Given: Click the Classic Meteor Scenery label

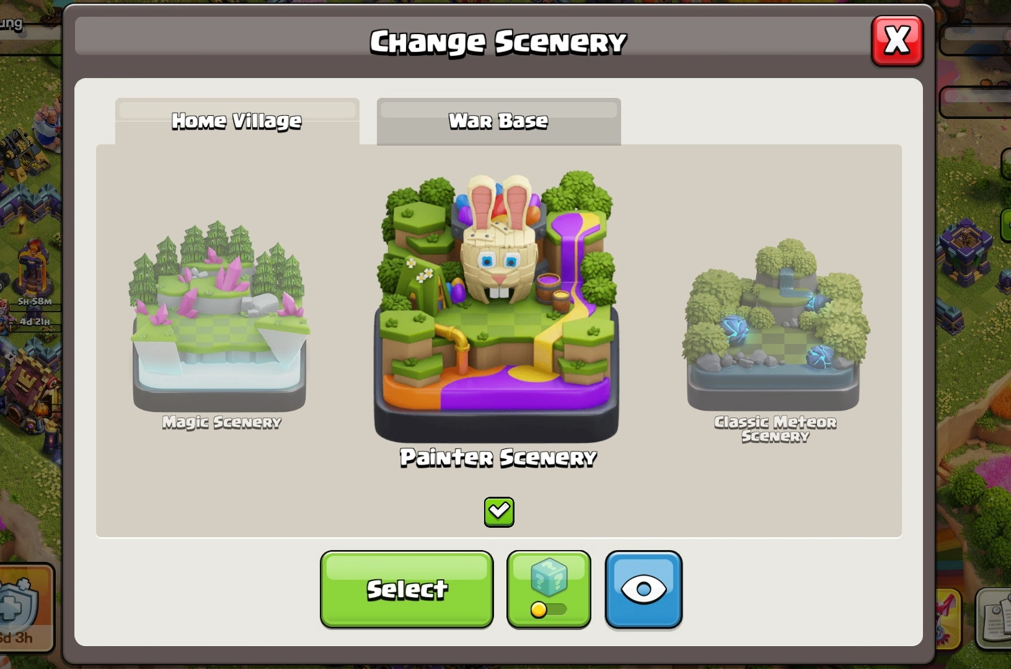Looking at the screenshot, I should tap(775, 429).
